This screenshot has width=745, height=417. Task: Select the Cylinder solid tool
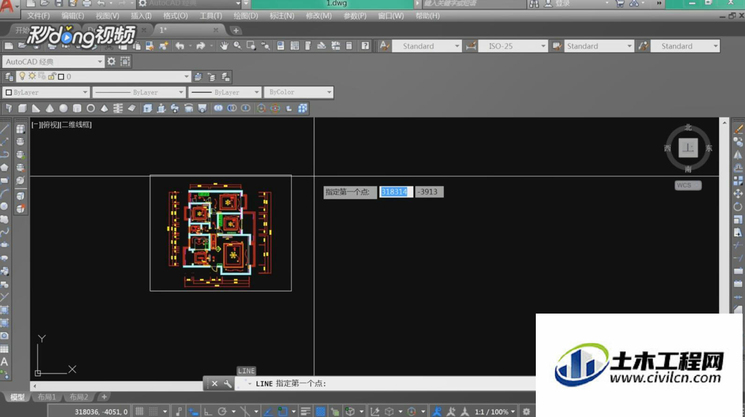pyautogui.click(x=77, y=109)
